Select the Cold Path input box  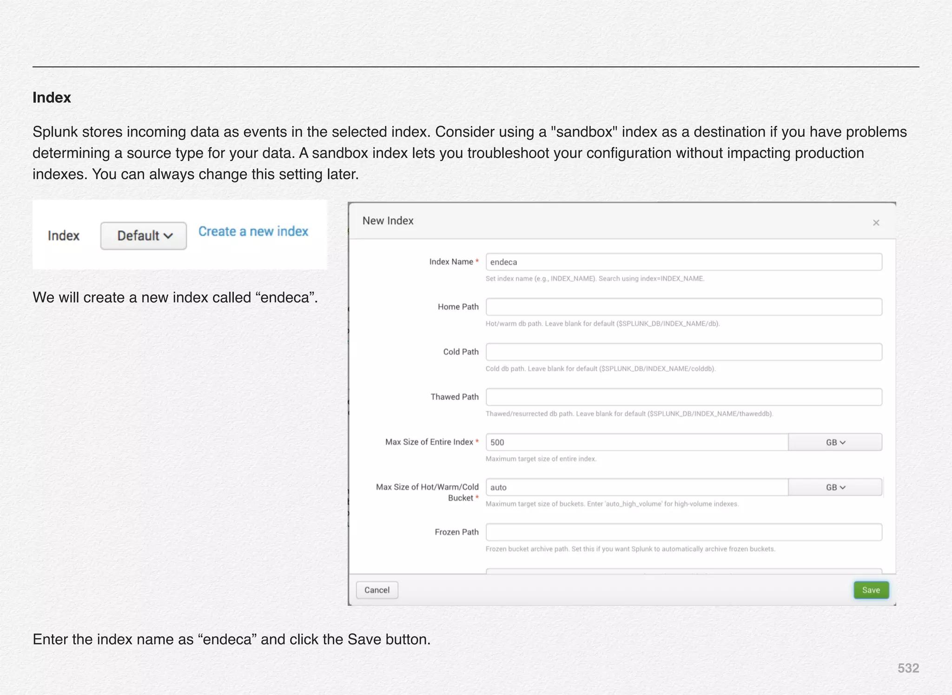coord(684,352)
